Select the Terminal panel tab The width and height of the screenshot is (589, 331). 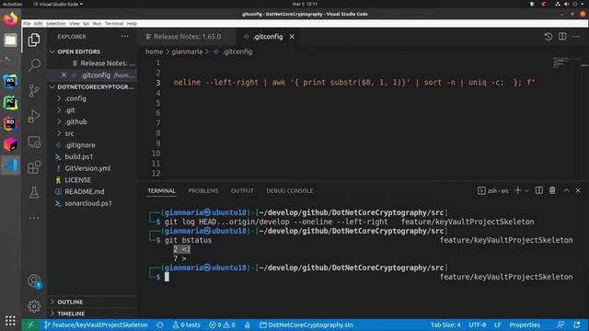tap(162, 190)
